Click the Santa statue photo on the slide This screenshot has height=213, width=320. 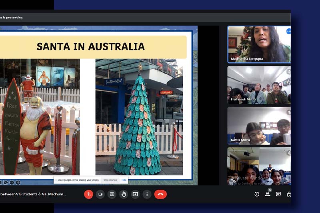[x=40, y=117]
